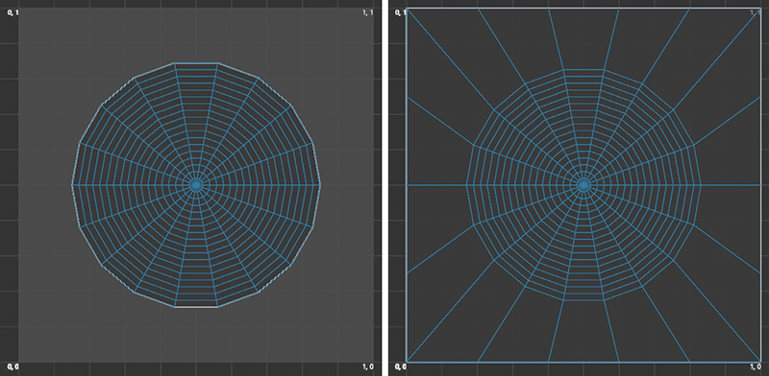Click the "0, 0" coordinate label in the right UV view
Viewport: 769px width, 376px height.
(400, 366)
